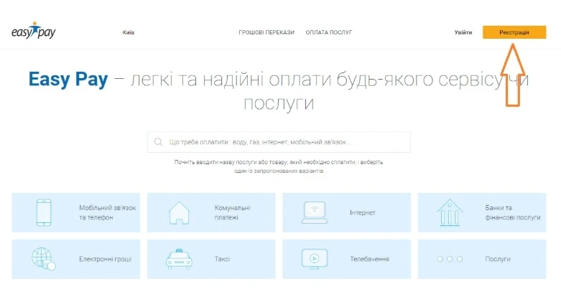Click the magnifier search icon
Viewport: 561px width, 304px height.
click(x=158, y=142)
